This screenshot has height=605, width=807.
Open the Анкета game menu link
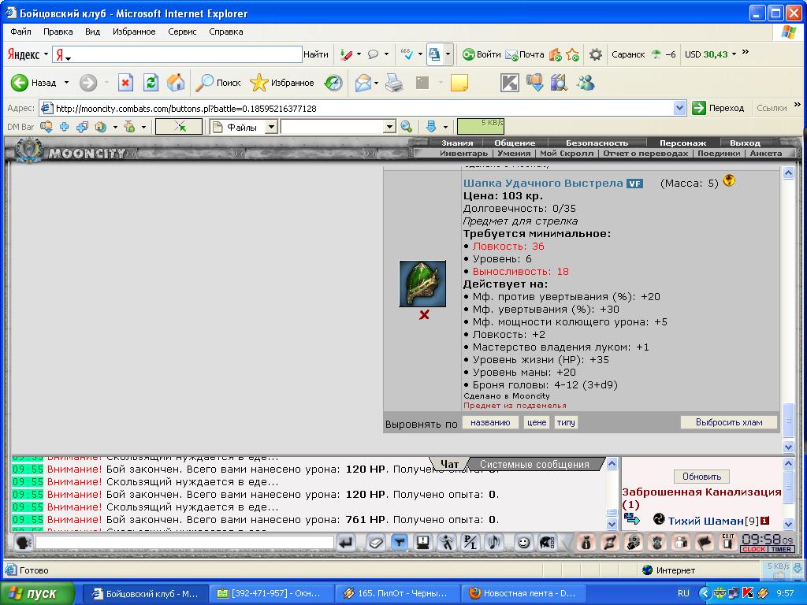(766, 154)
